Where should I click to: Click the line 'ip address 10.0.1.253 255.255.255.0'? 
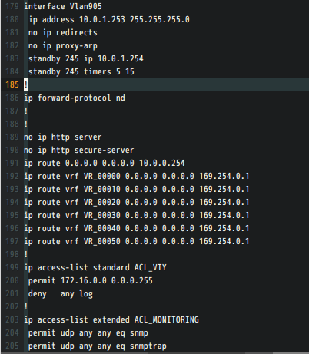109,19
